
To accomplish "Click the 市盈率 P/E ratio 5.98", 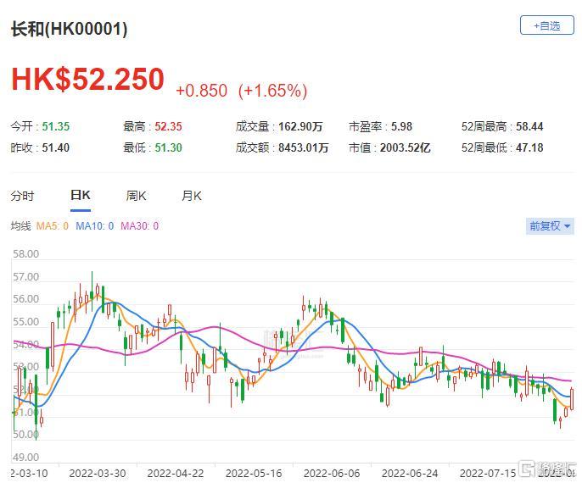I will pos(401,126).
